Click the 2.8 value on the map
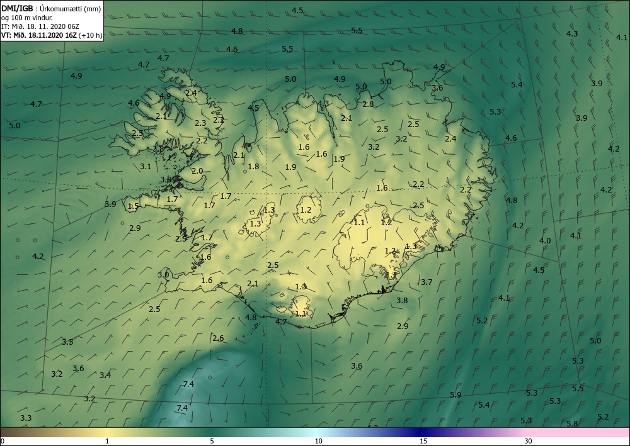Viewport: 630px width, 446px height. coord(368,104)
